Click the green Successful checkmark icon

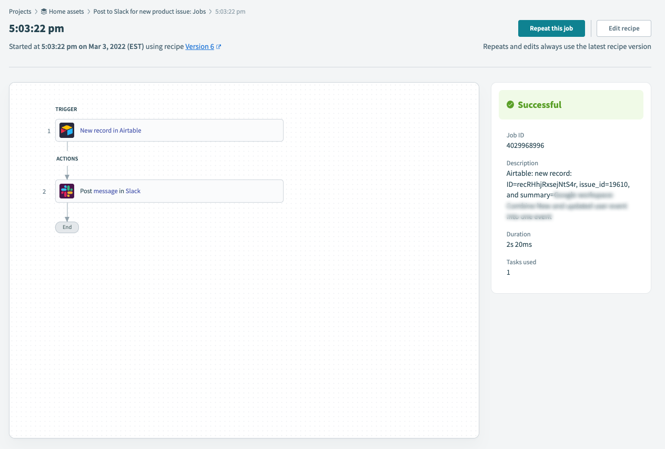510,104
